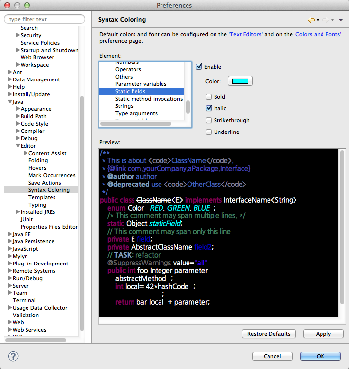Open the help question mark icon
Image resolution: width=349 pixels, height=369 pixels.
pyautogui.click(x=13, y=356)
